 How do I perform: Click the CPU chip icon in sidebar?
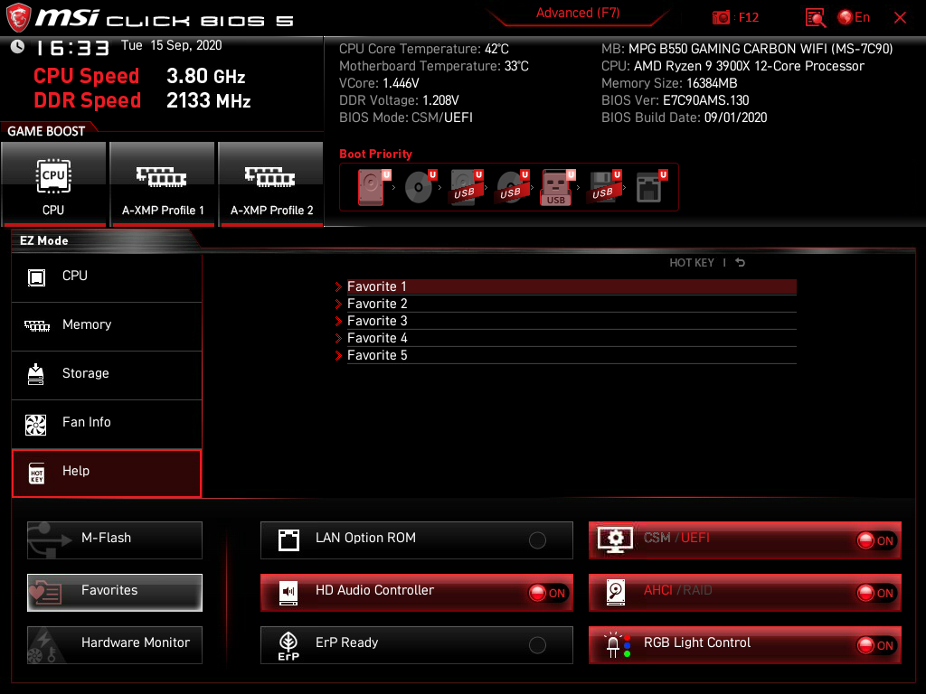tap(36, 277)
